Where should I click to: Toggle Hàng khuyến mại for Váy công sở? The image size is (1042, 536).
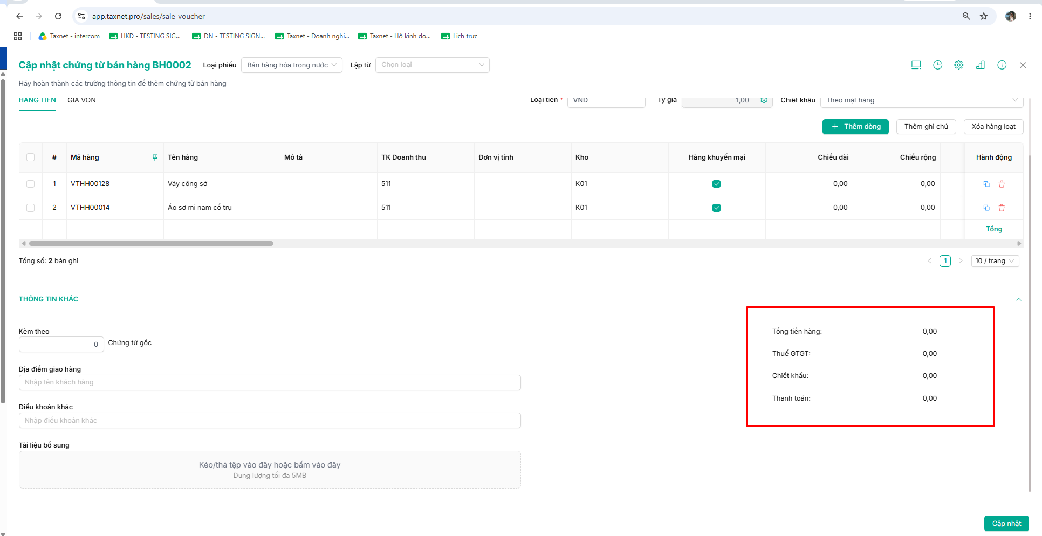(716, 184)
